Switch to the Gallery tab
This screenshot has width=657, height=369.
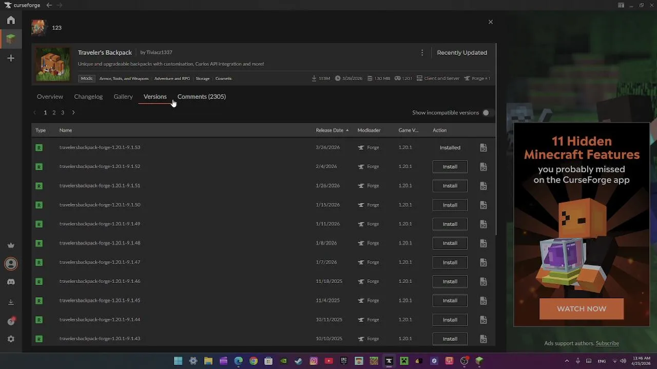123,96
